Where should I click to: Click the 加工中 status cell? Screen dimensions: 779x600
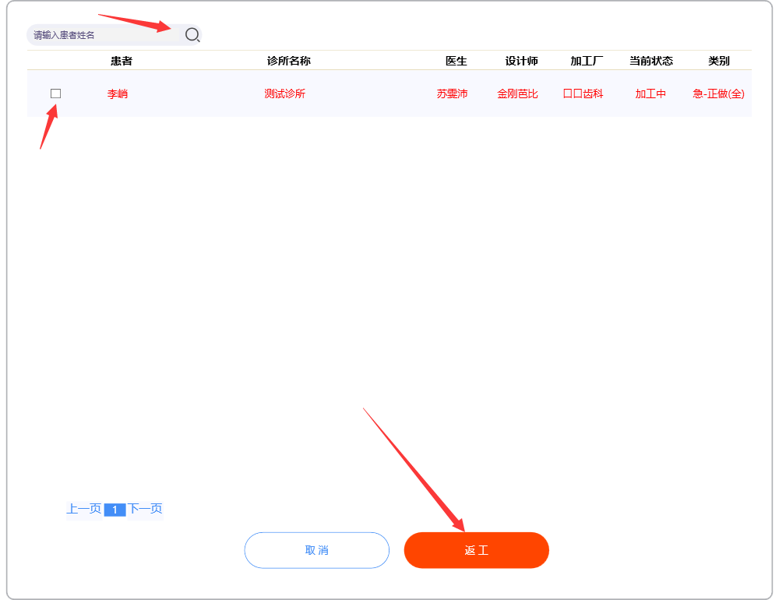coord(650,94)
